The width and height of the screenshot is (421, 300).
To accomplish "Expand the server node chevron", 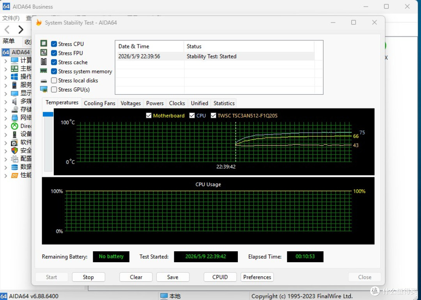I will click(x=5, y=85).
